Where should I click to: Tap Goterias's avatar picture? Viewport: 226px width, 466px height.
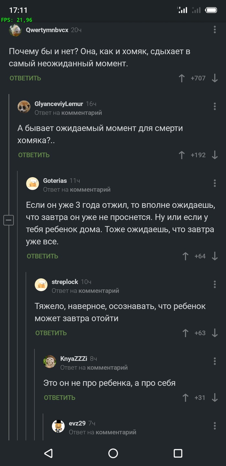[33, 184]
